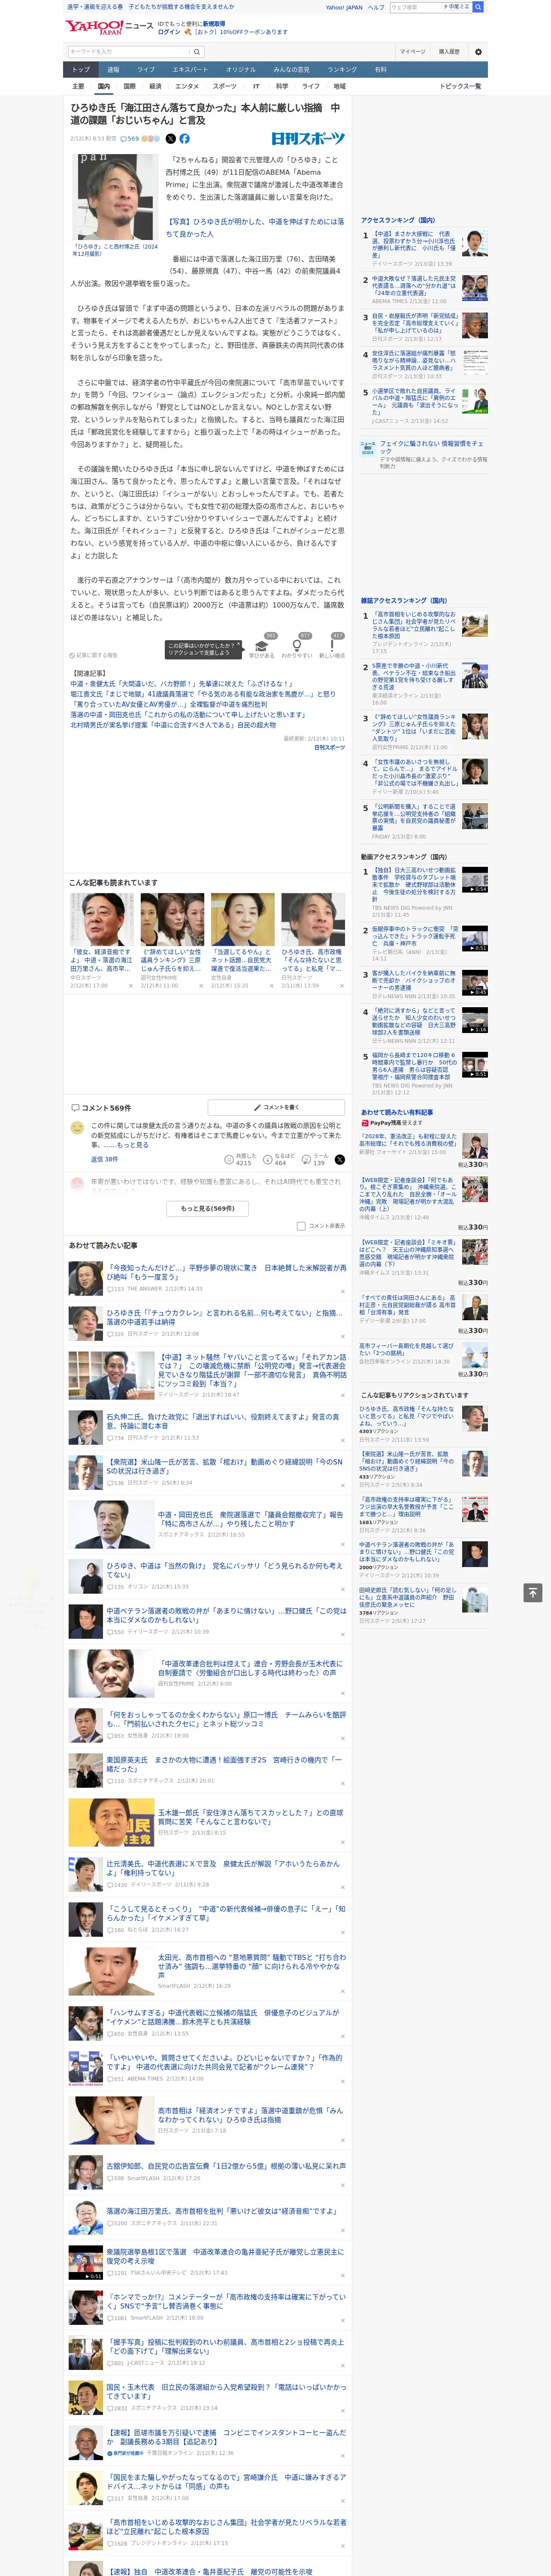The height and width of the screenshot is (2576, 551).
Task: Click the 569 comment count icon under headline
Action: pos(130,139)
